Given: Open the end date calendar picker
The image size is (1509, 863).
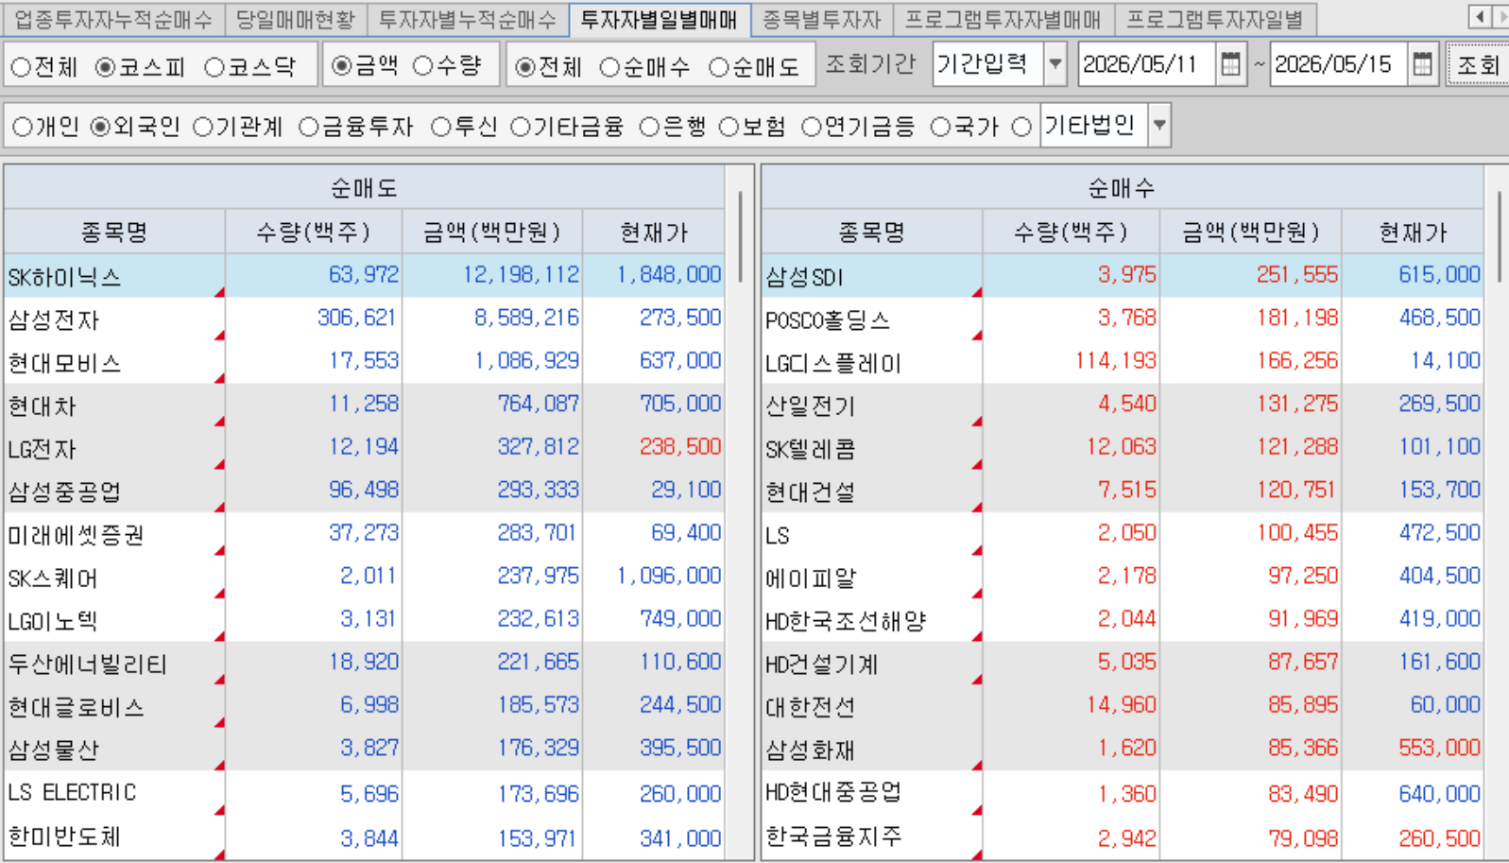Looking at the screenshot, I should pos(1422,64).
